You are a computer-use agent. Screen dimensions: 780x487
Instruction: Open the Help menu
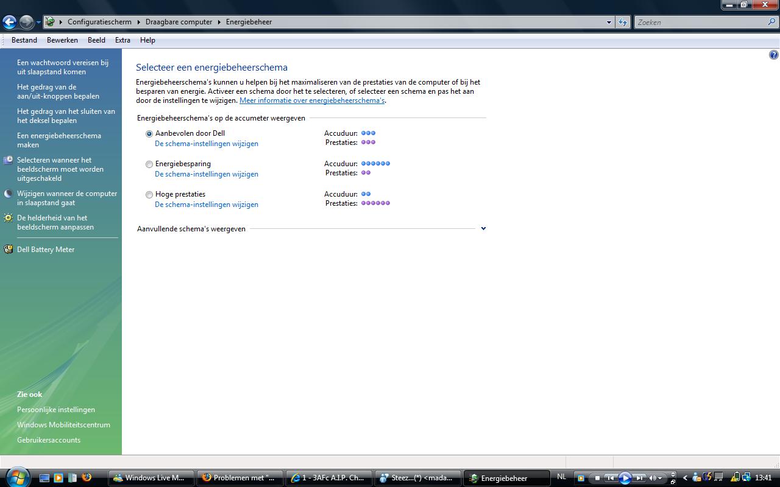pos(147,40)
